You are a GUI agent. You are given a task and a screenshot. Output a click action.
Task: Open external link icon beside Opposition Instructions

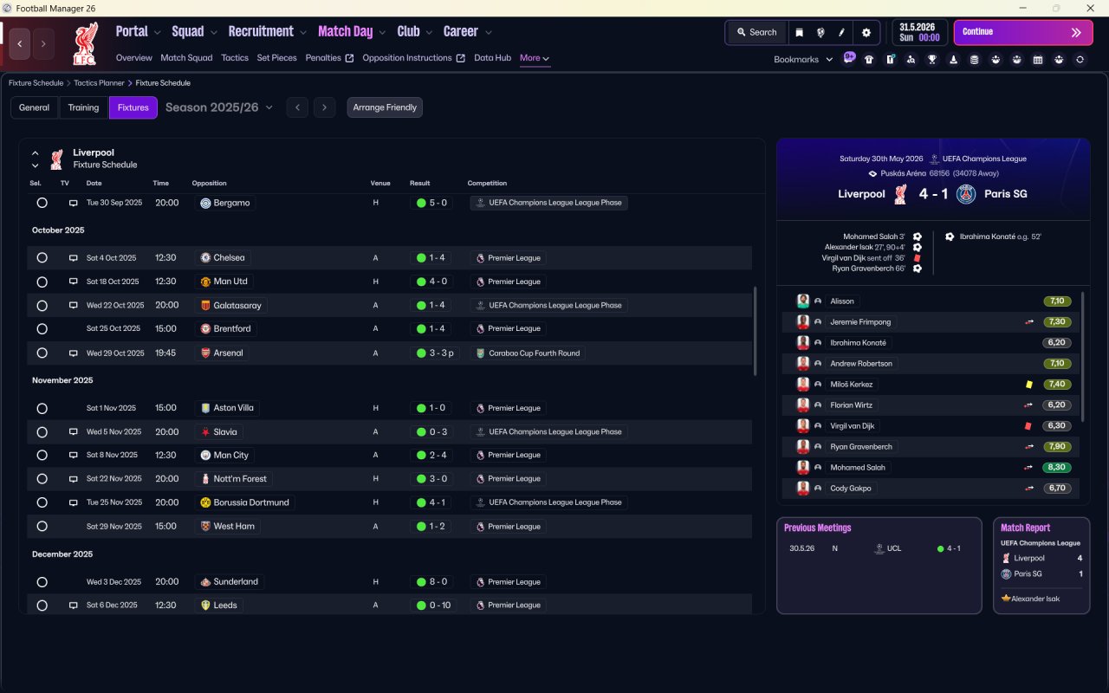click(x=460, y=59)
